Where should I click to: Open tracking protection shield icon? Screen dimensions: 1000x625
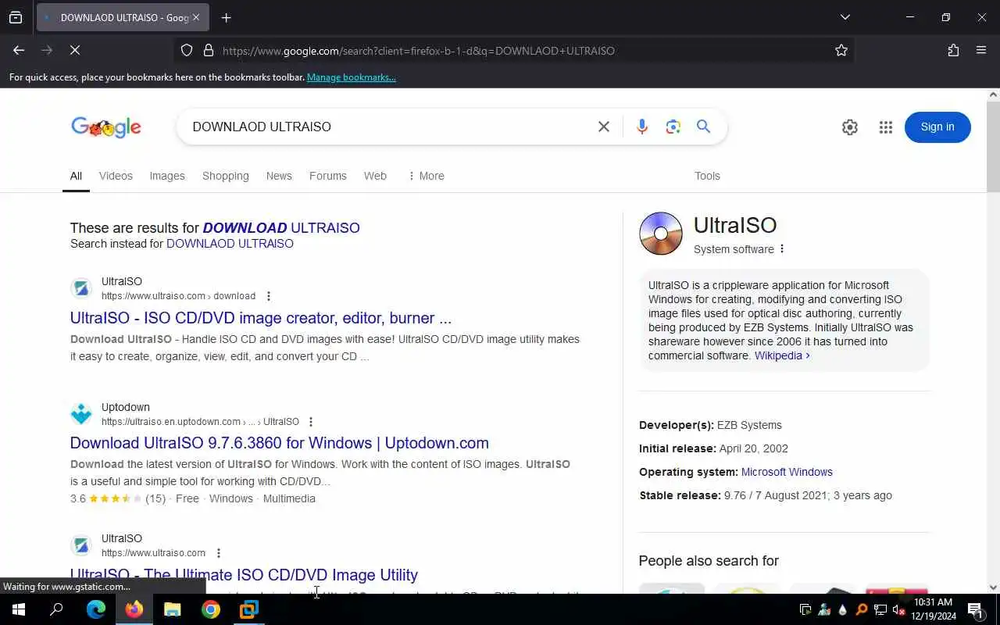pyautogui.click(x=187, y=50)
